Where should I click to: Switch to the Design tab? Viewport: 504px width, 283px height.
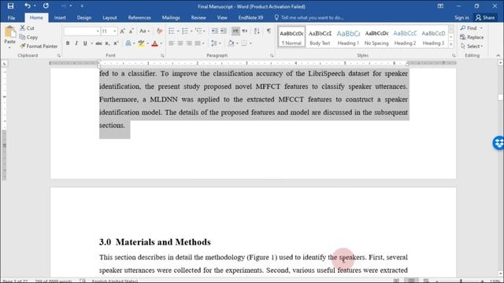84,17
